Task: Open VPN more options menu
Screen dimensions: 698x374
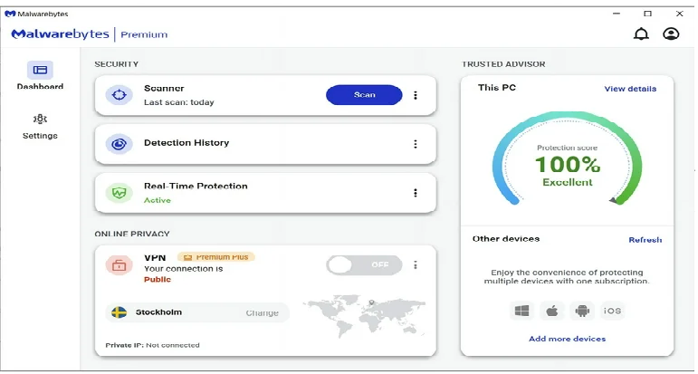Action: pos(416,265)
